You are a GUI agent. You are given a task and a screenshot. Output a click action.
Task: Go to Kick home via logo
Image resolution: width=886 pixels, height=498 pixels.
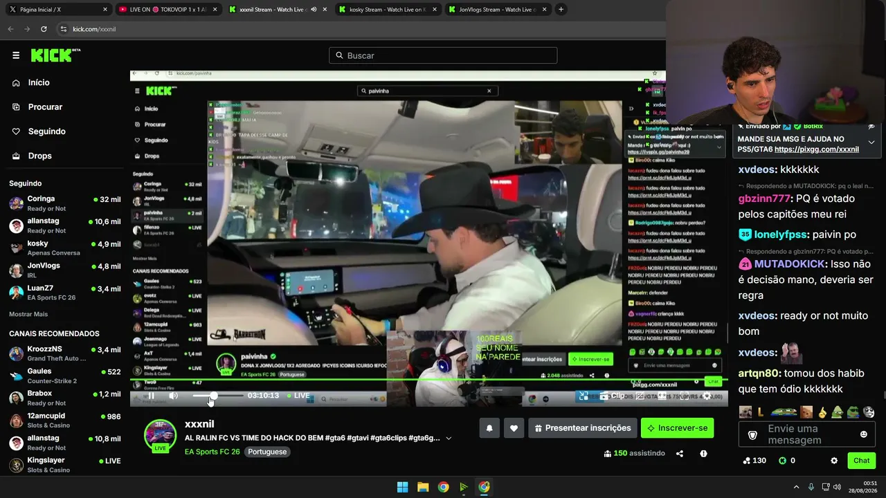click(x=55, y=55)
